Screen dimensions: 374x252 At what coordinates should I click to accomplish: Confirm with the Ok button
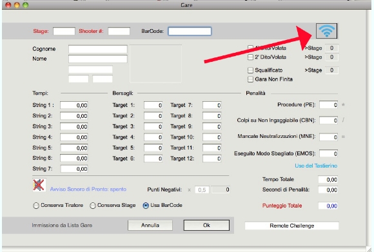[x=206, y=226]
